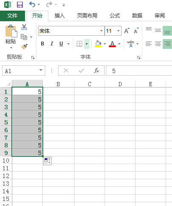Toggle Italic formatting
Screen dimensions: 172x206
[52, 44]
